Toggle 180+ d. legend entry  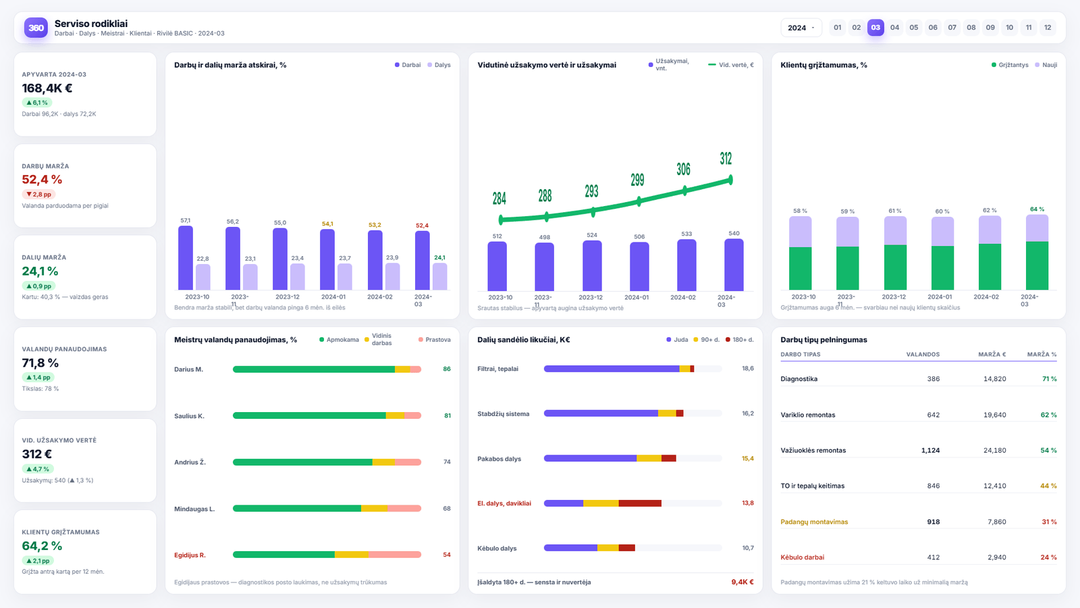click(739, 340)
